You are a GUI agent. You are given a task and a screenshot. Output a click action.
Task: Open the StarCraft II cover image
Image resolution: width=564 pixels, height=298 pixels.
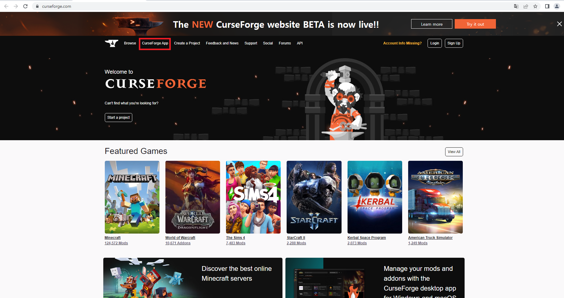(x=314, y=197)
